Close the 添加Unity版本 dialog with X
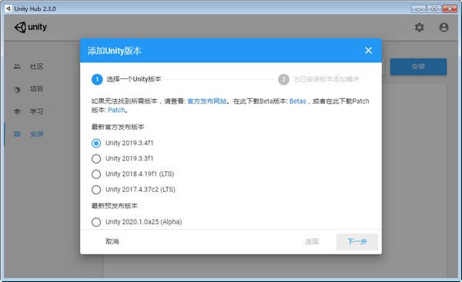462x282 pixels. (x=368, y=50)
